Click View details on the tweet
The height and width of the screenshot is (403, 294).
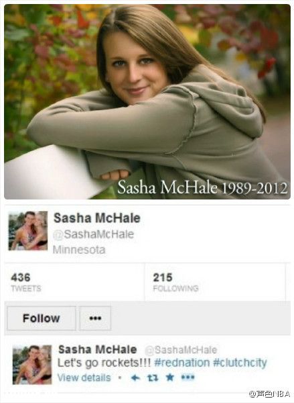[x=84, y=377]
